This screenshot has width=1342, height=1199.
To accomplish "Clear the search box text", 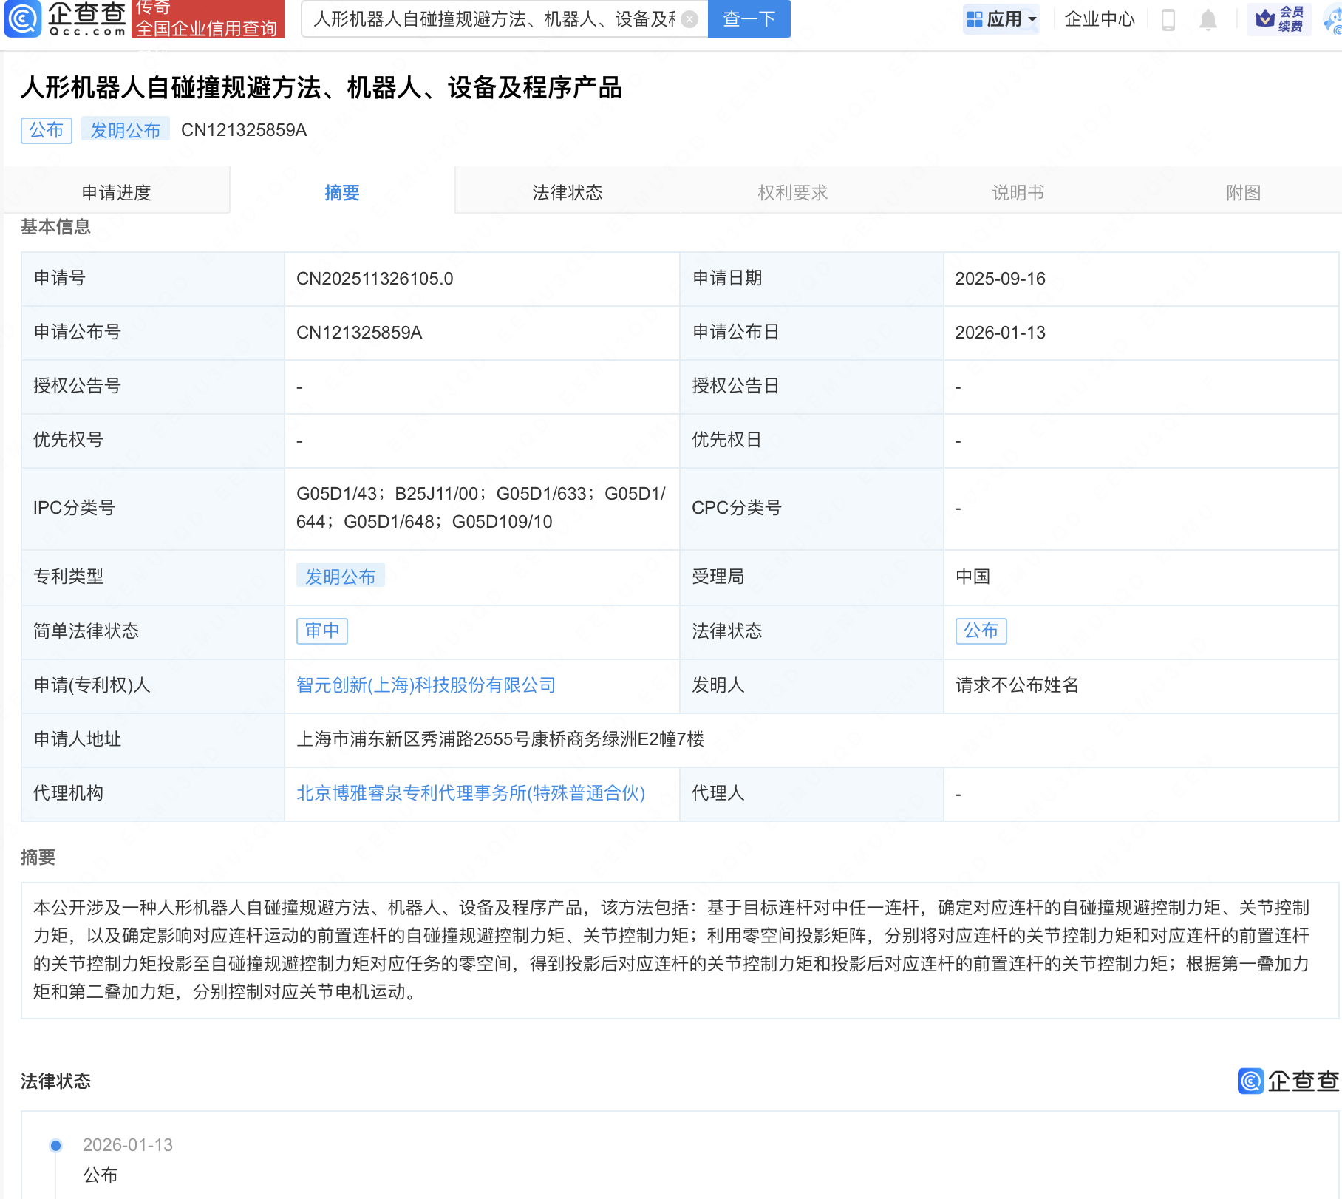I will coord(689,19).
